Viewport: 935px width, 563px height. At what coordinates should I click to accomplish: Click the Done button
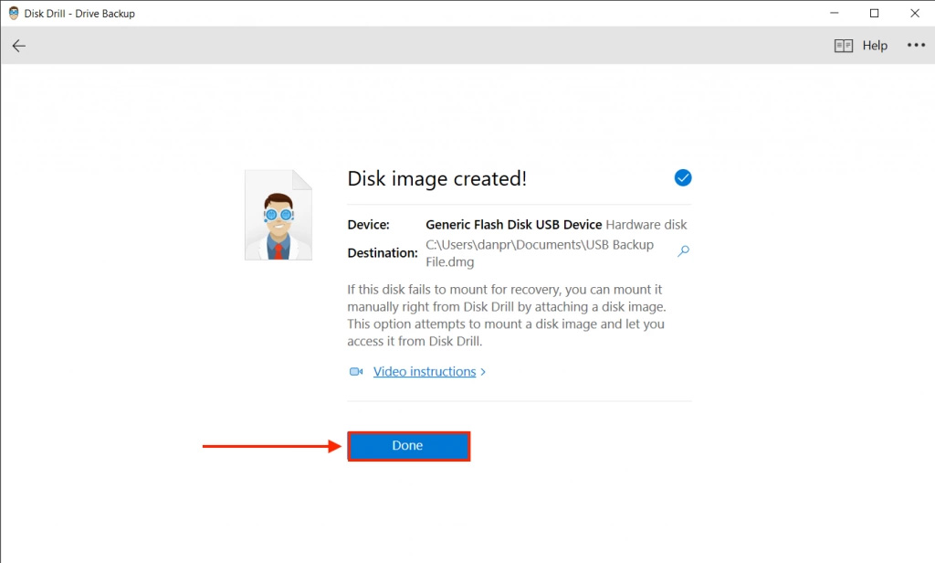(x=408, y=446)
